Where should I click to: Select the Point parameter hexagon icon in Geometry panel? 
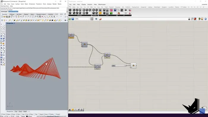70,10
